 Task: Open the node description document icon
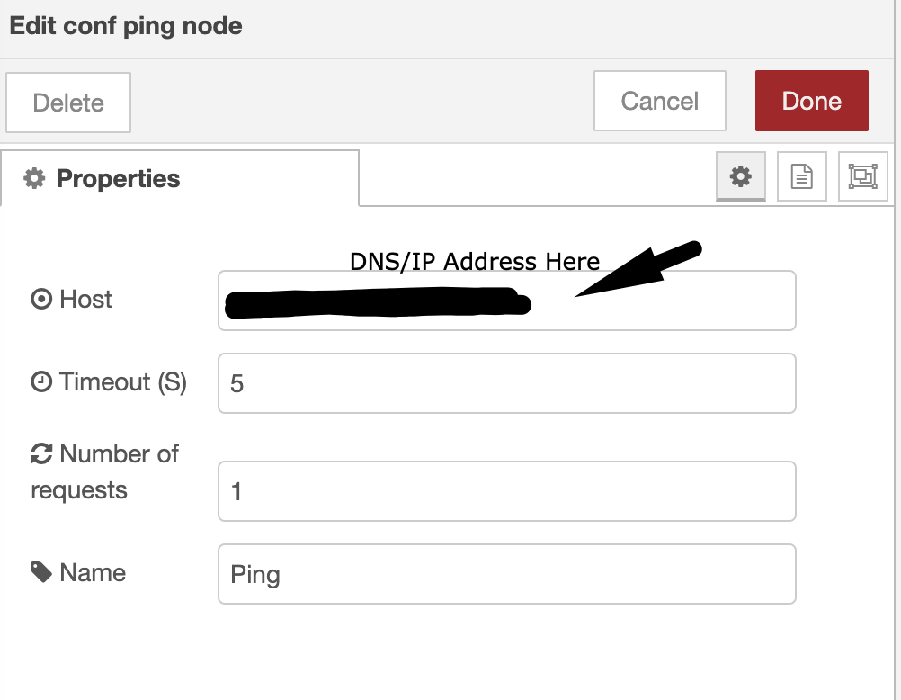click(801, 176)
